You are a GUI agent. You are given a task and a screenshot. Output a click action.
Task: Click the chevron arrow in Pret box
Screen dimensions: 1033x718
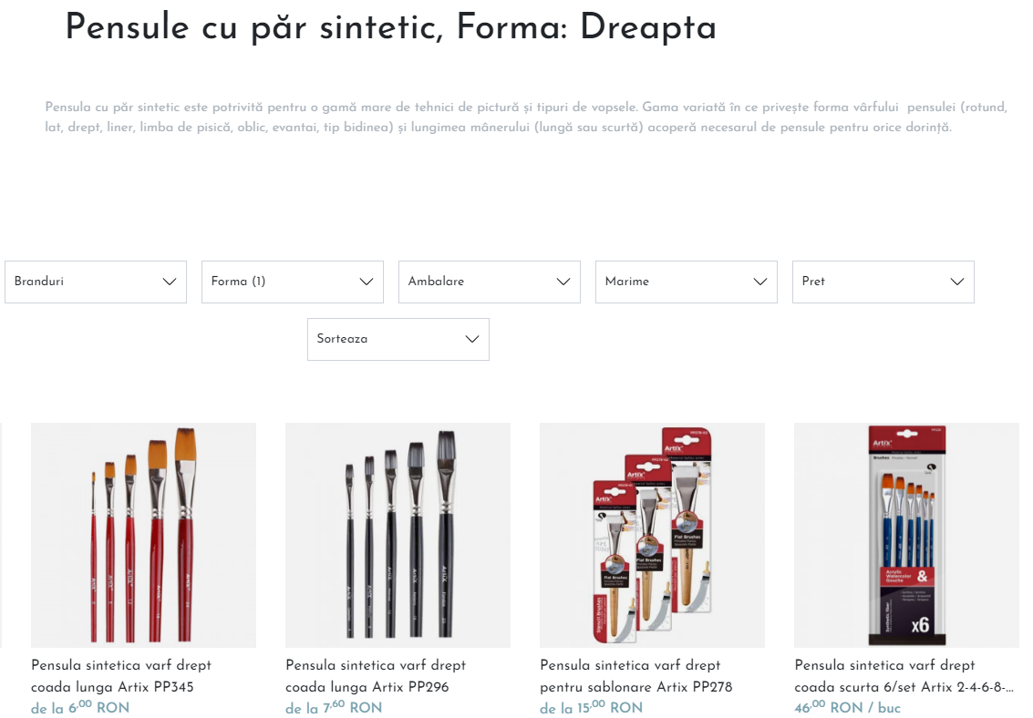point(957,282)
